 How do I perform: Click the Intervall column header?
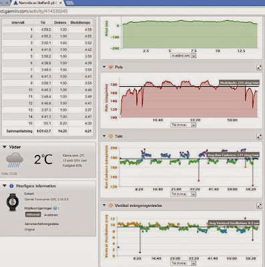pos(18,23)
